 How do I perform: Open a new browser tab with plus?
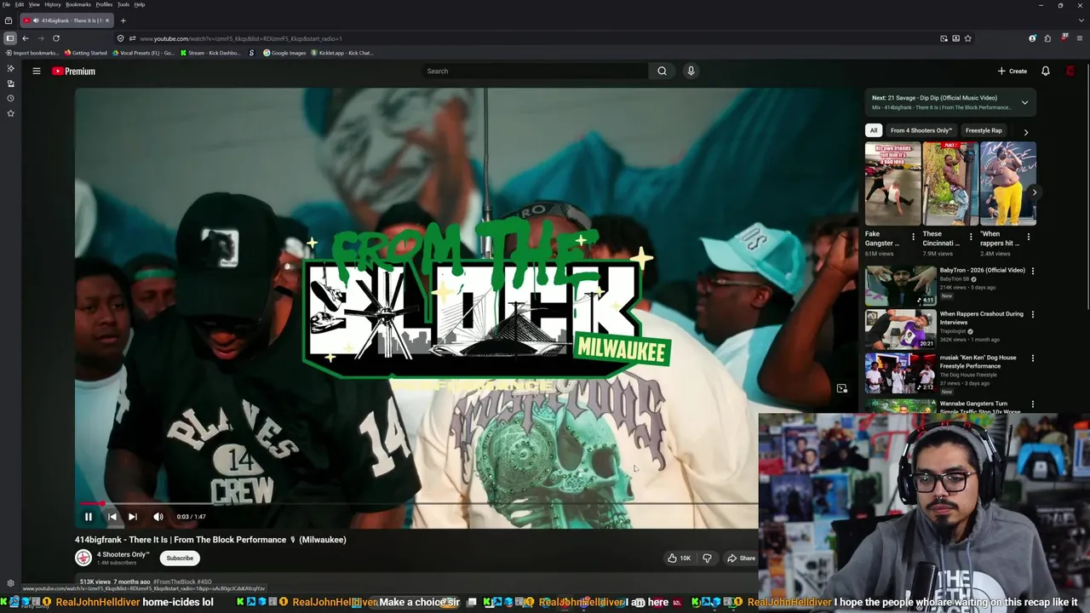123,20
